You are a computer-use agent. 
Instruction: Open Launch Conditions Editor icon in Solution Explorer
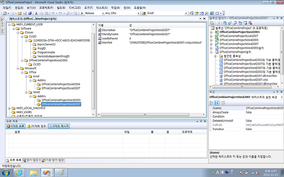click(x=250, y=23)
